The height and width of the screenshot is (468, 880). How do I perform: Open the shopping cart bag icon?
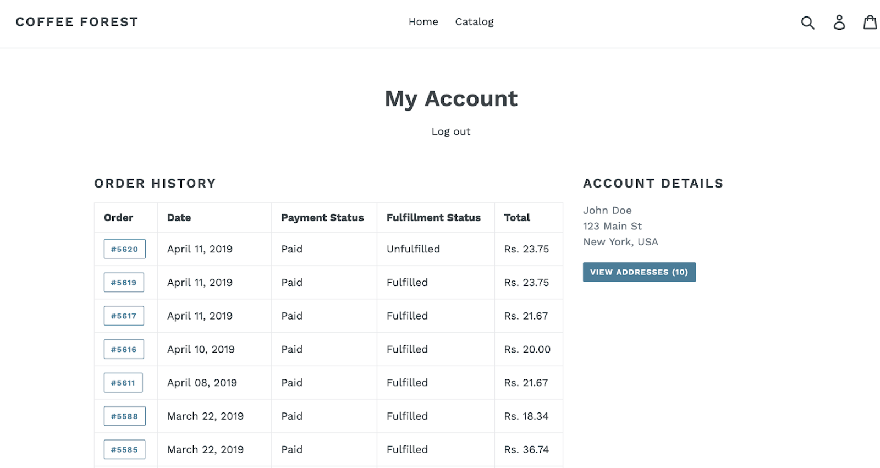pos(870,23)
